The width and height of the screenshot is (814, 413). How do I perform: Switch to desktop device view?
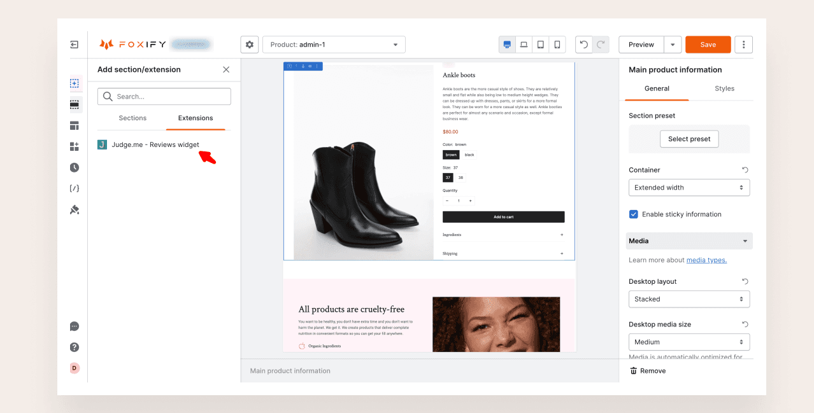click(507, 45)
